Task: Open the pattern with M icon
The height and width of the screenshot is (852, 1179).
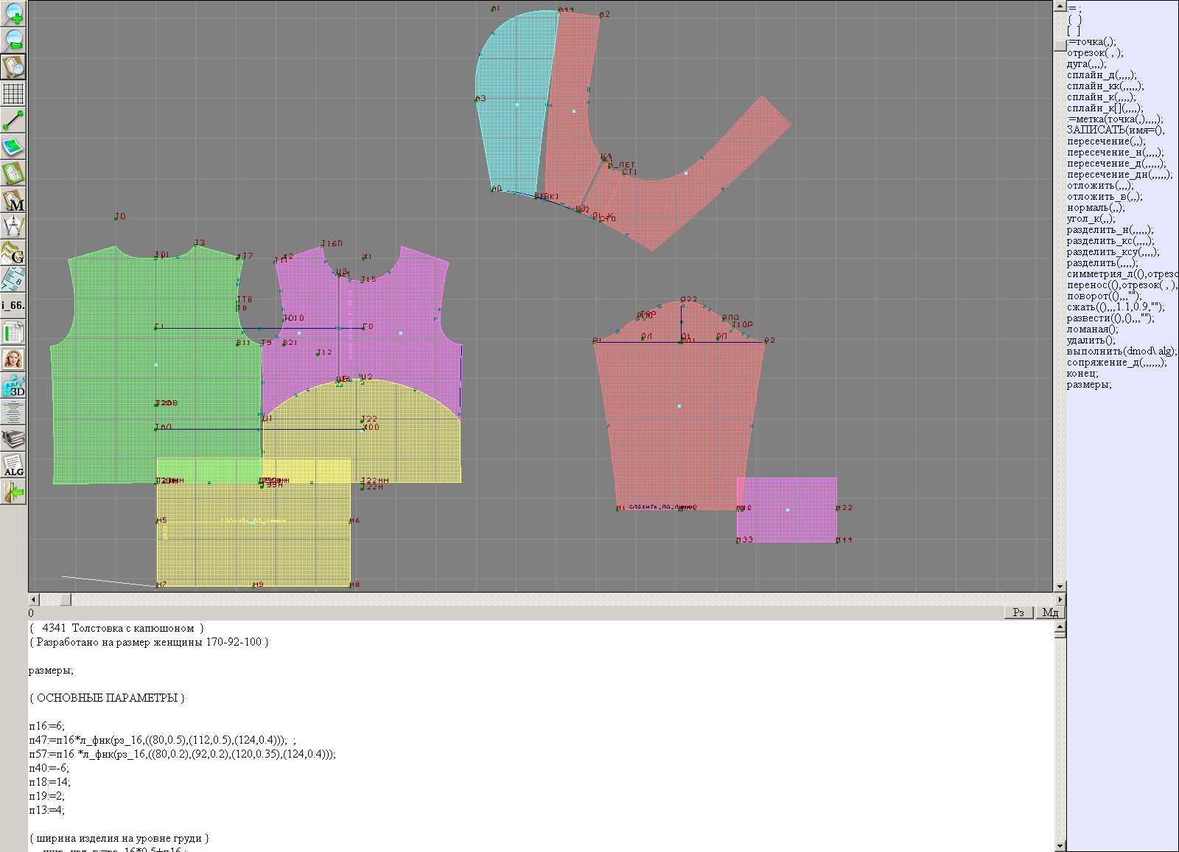Action: coord(13,200)
